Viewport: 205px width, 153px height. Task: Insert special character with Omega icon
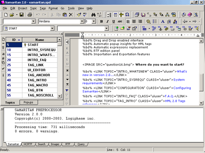tap(127, 15)
